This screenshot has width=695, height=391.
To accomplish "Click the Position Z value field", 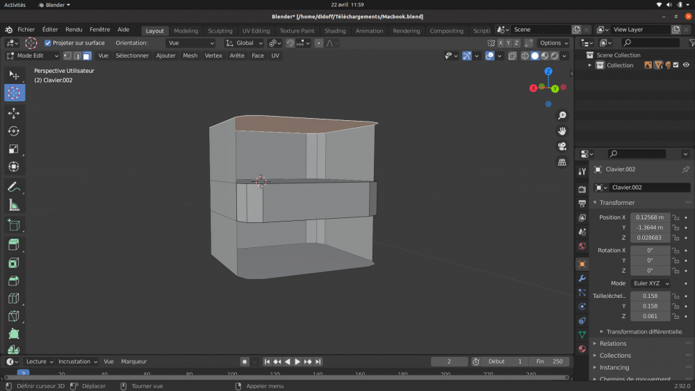I will click(651, 238).
